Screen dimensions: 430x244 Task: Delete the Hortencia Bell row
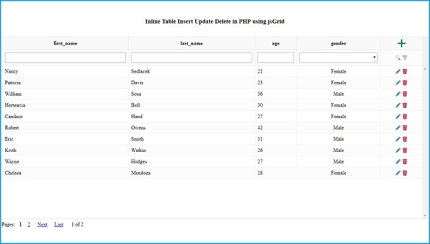405,105
